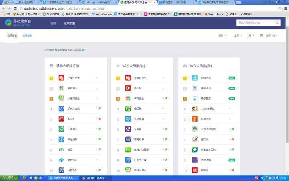Image resolution: width=289 pixels, height=181 pixels.
Task: Open the category filter dropdown left of 全部
Action: 222,35
